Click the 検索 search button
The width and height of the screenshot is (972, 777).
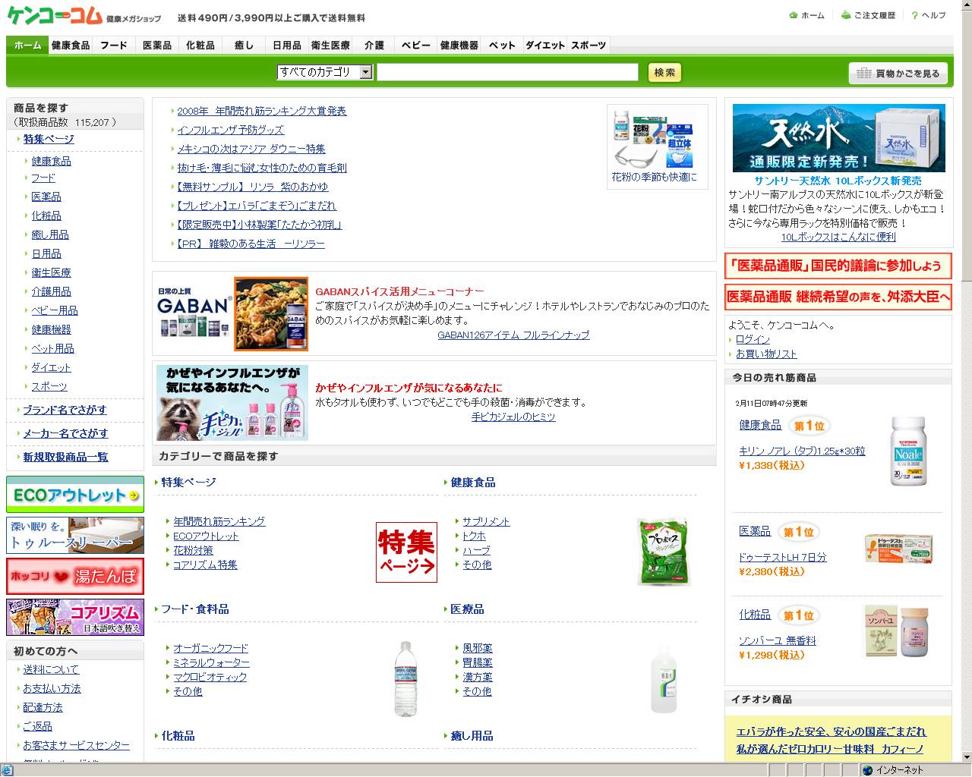[x=664, y=72]
